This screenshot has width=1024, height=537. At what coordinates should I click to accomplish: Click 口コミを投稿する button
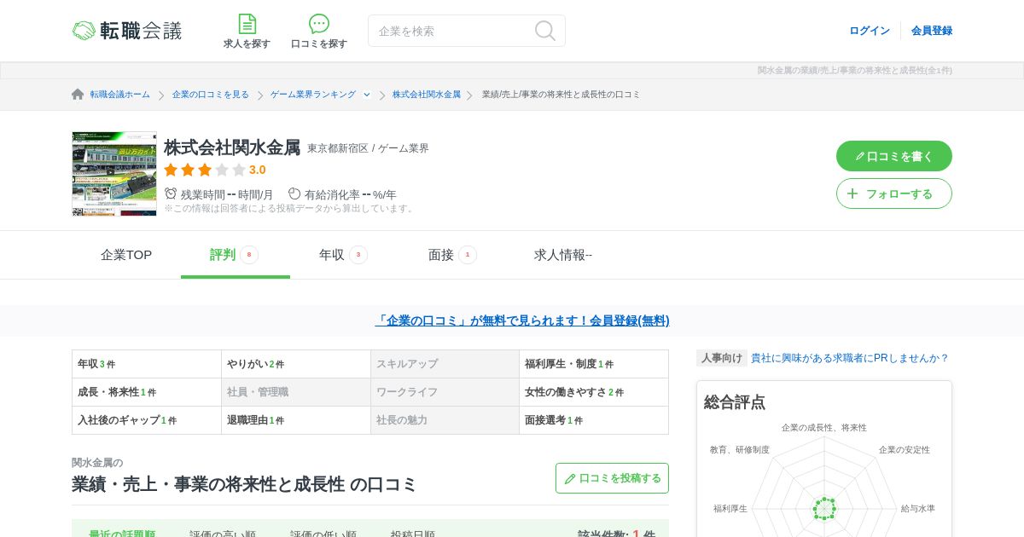coord(612,478)
